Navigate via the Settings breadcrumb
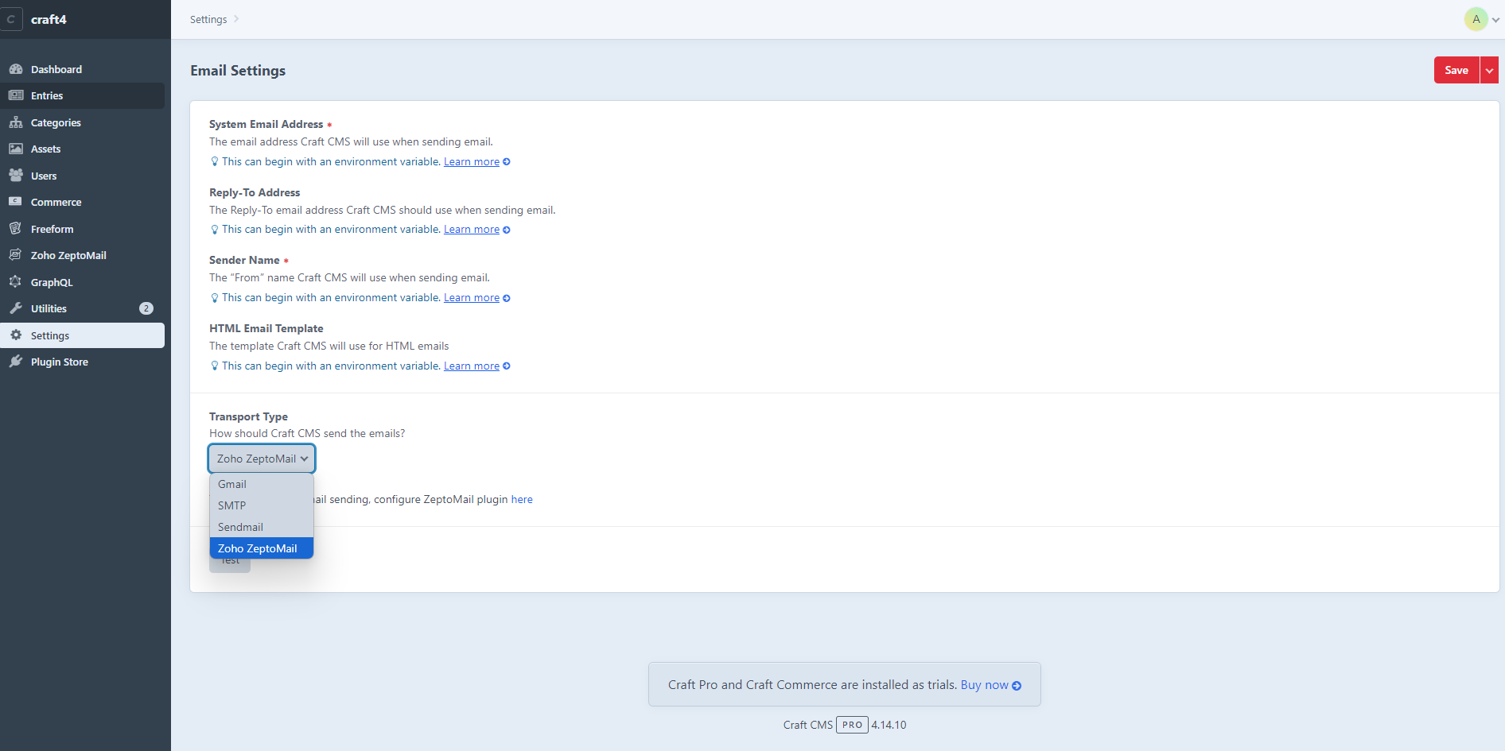 coord(207,19)
